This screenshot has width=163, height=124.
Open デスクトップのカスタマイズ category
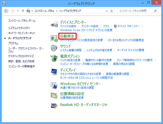point(21,56)
